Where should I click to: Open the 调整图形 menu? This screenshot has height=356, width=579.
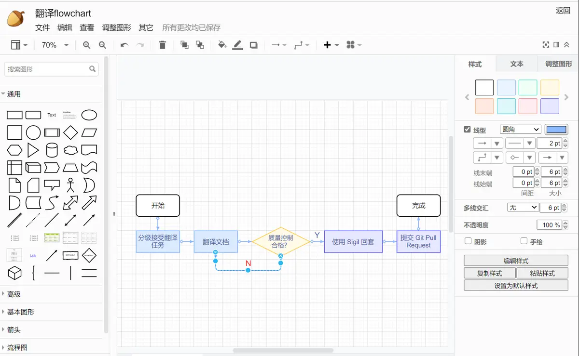coord(116,27)
